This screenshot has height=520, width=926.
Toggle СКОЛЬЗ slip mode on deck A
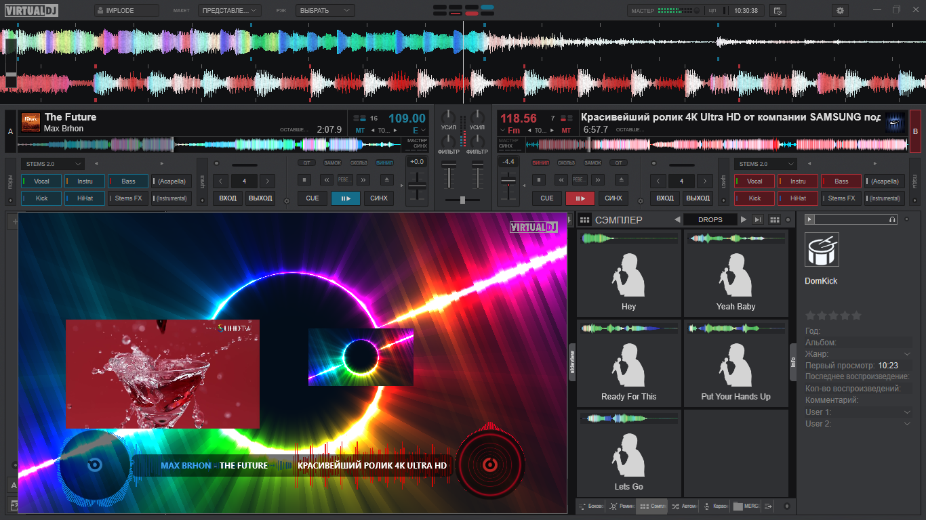[x=359, y=162]
